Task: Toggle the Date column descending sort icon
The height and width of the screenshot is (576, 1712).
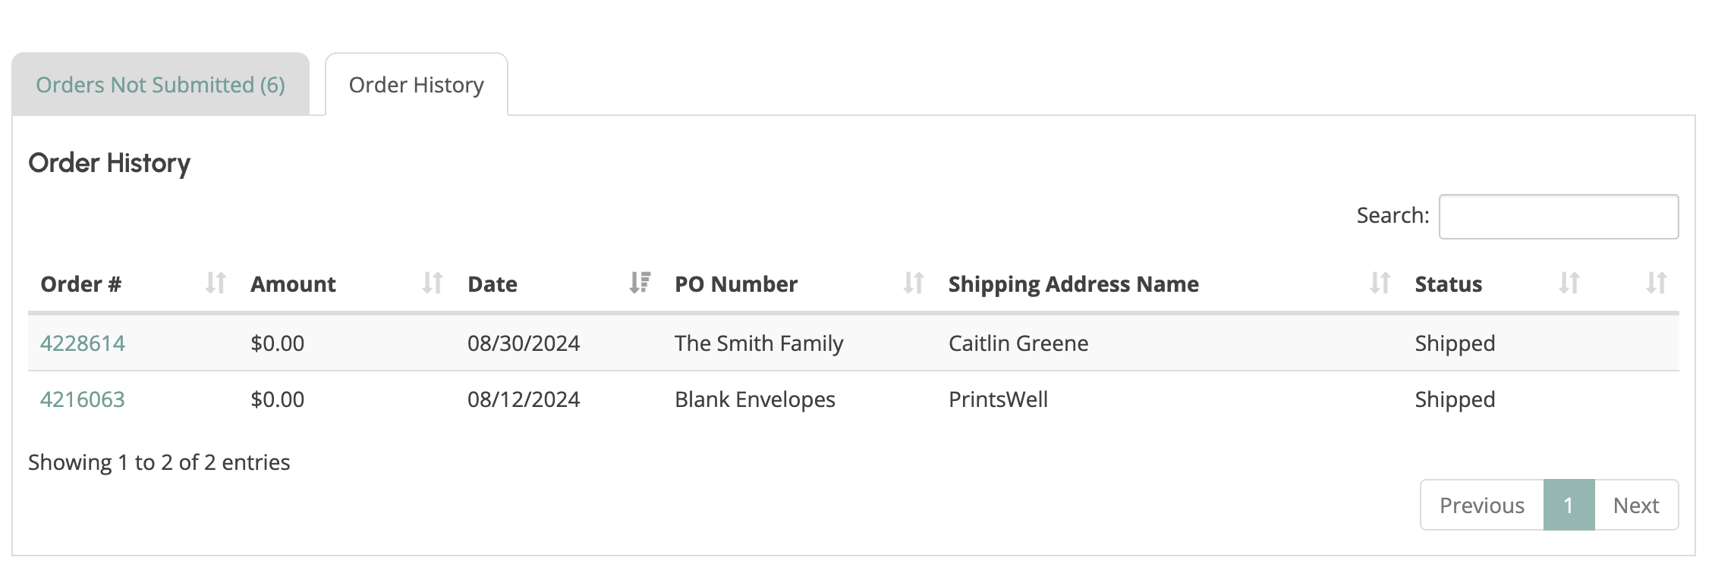Action: (640, 283)
